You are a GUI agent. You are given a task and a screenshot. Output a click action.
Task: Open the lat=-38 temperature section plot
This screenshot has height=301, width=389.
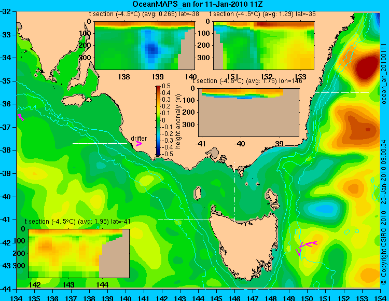point(145,46)
